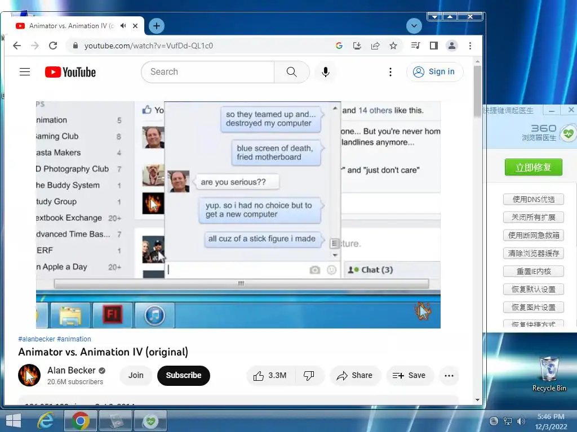Reload the YouTube page
Image resolution: width=577 pixels, height=432 pixels.
(53, 46)
